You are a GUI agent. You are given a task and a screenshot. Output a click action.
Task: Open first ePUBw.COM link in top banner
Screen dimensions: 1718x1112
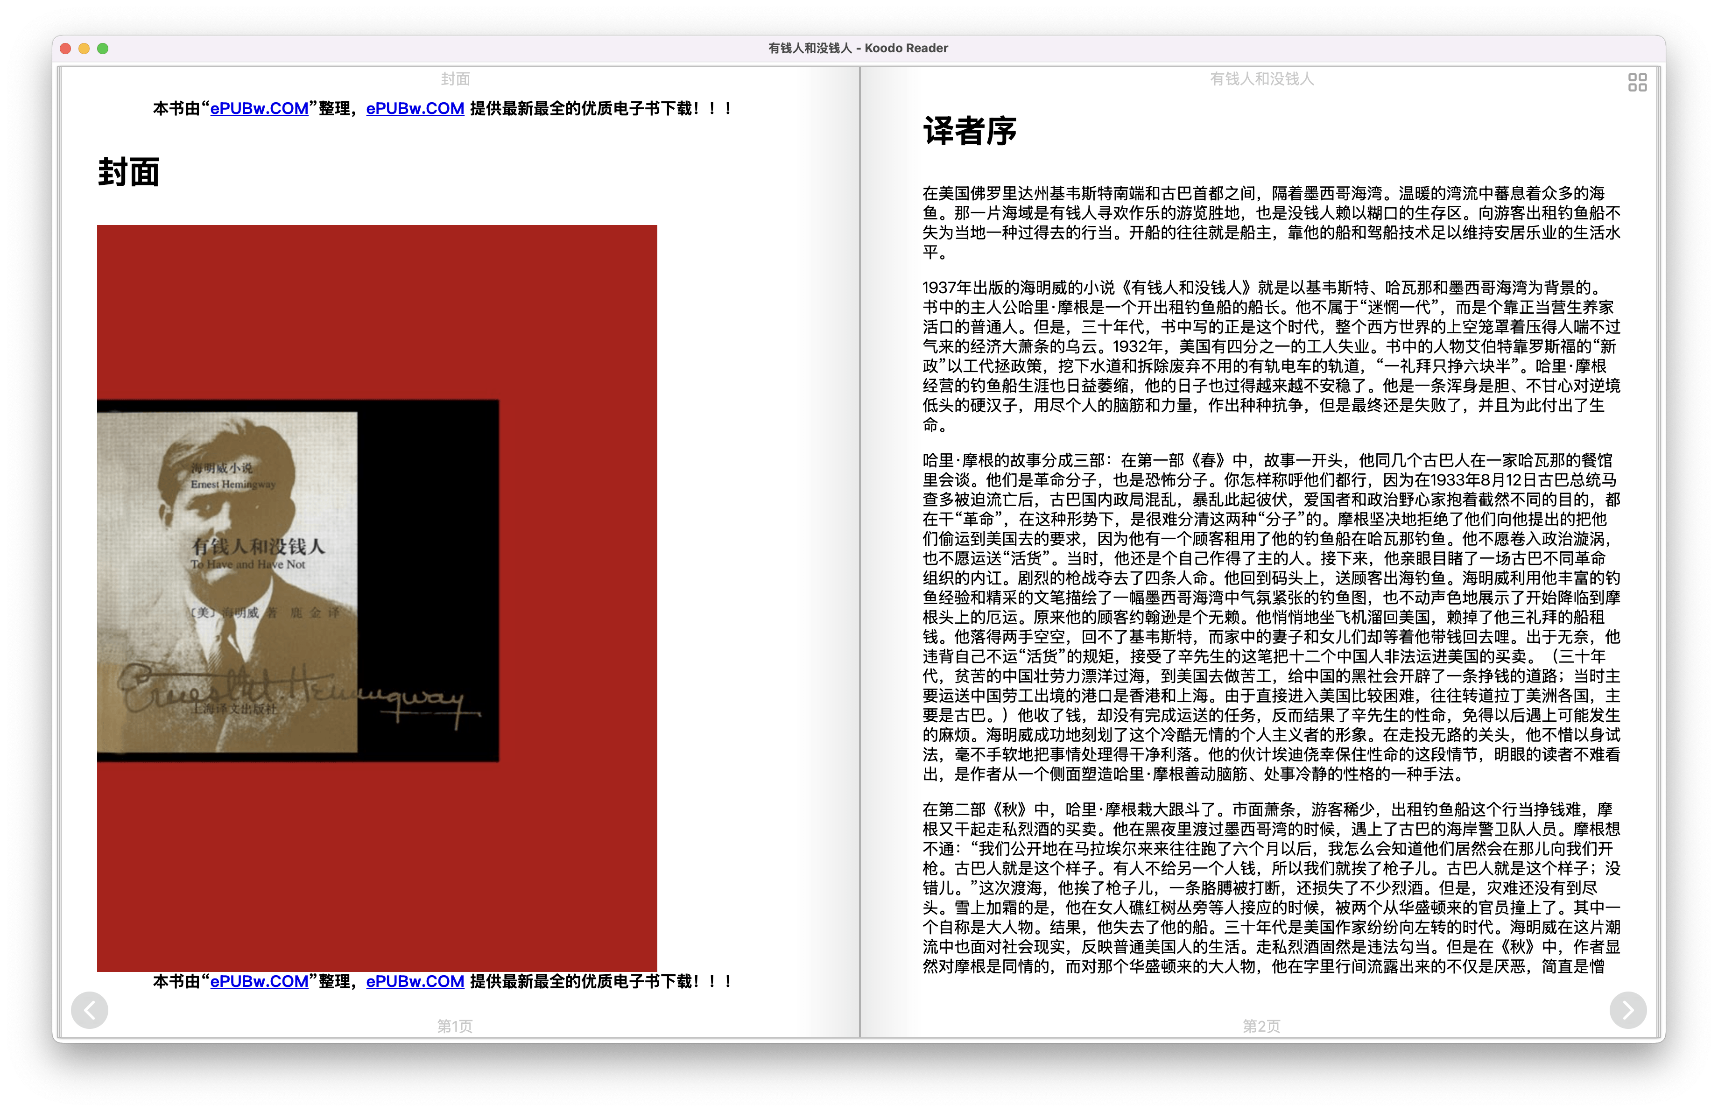pyautogui.click(x=259, y=108)
